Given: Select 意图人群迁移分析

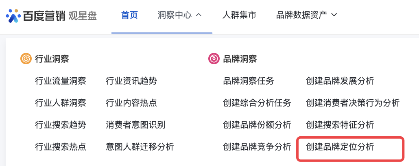Looking at the screenshot, I should coord(140,147).
